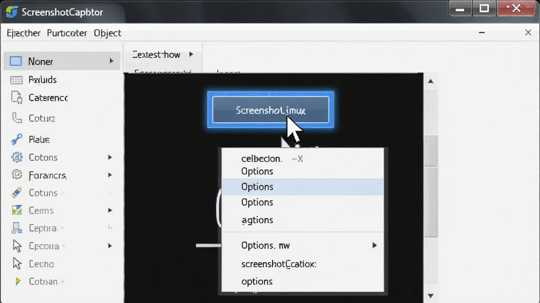The height and width of the screenshot is (303, 540).
Task: Click the vertical scrollbar thumb
Action: (431, 187)
